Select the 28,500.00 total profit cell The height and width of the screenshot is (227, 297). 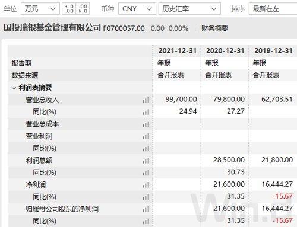tap(229, 160)
